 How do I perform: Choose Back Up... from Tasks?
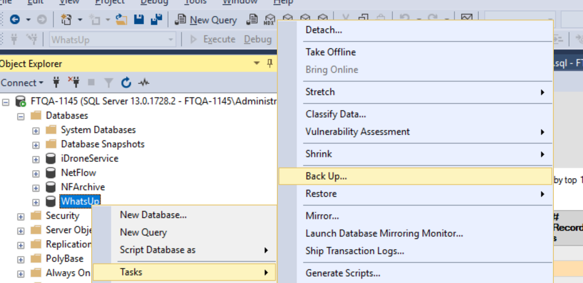click(415, 176)
